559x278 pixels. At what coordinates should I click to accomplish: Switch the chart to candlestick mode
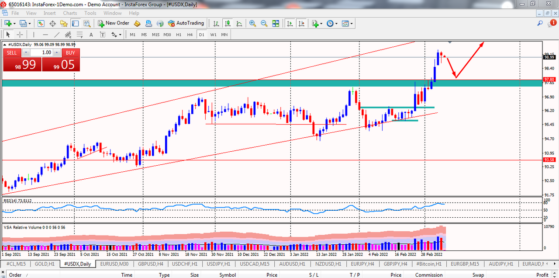coord(228,23)
